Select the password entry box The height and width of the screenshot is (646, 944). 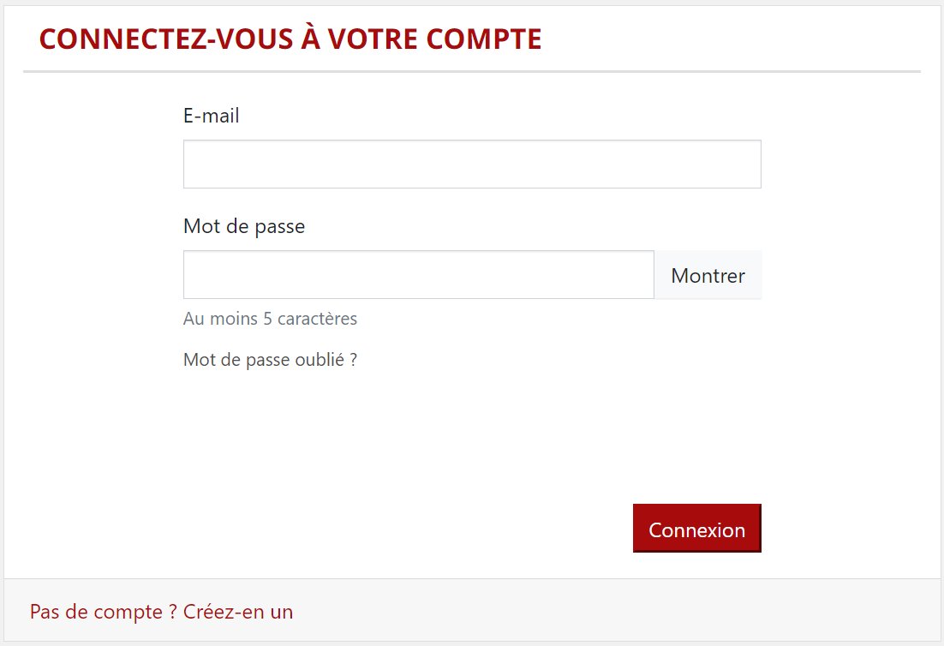pos(418,274)
